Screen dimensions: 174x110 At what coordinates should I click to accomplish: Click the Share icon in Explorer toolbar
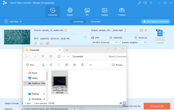click(75, 65)
